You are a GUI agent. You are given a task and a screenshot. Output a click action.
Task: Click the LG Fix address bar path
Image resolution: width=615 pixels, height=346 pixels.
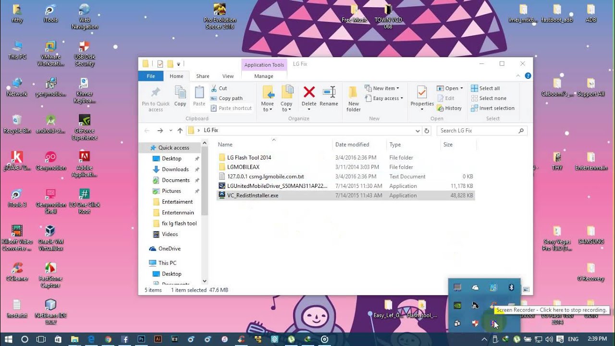(211, 130)
